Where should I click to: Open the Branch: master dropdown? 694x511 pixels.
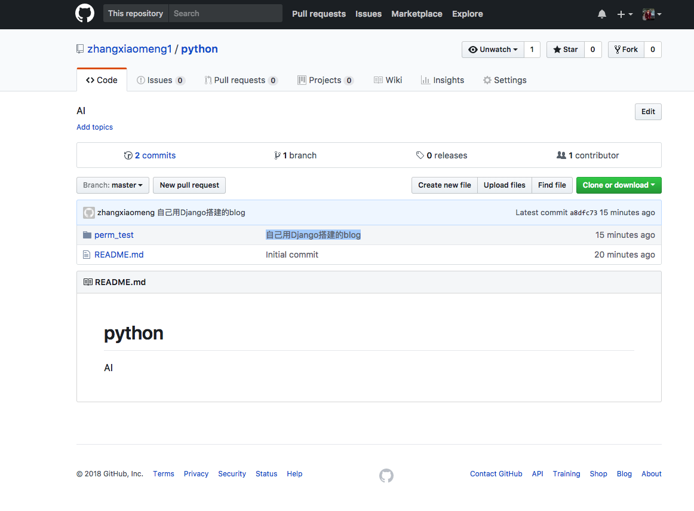tap(113, 185)
